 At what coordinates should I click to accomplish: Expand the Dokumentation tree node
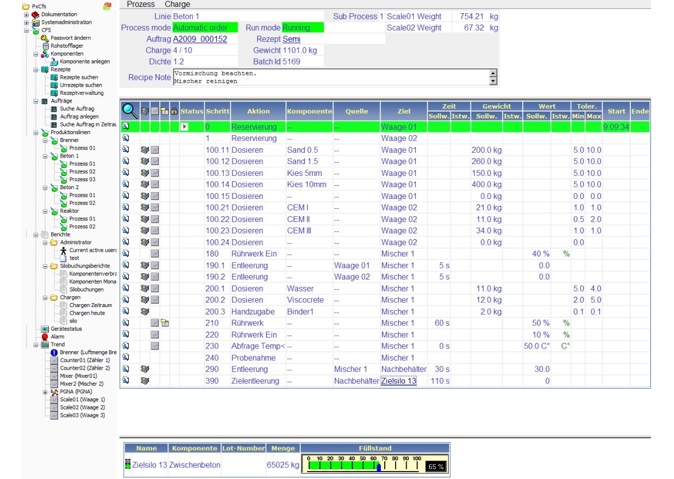tap(26, 14)
